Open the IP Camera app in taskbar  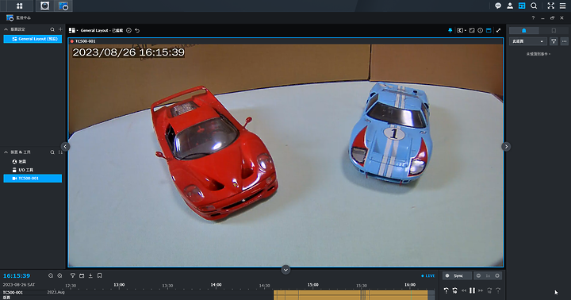click(44, 6)
